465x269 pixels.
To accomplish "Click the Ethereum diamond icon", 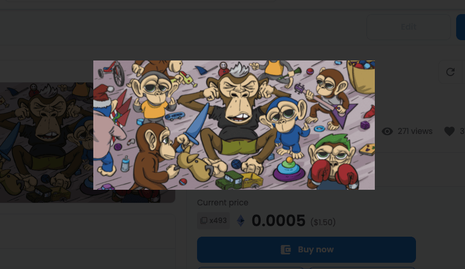I will pyautogui.click(x=241, y=221).
